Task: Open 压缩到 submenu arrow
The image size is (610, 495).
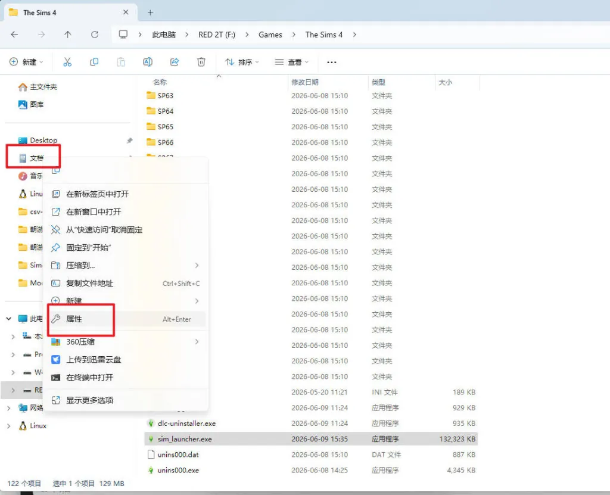Action: click(197, 266)
